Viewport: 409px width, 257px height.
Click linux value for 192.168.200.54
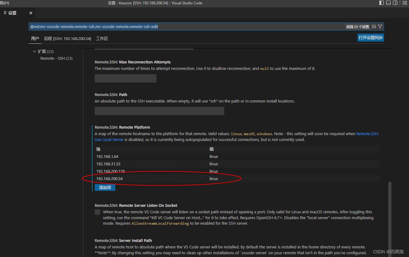point(214,179)
